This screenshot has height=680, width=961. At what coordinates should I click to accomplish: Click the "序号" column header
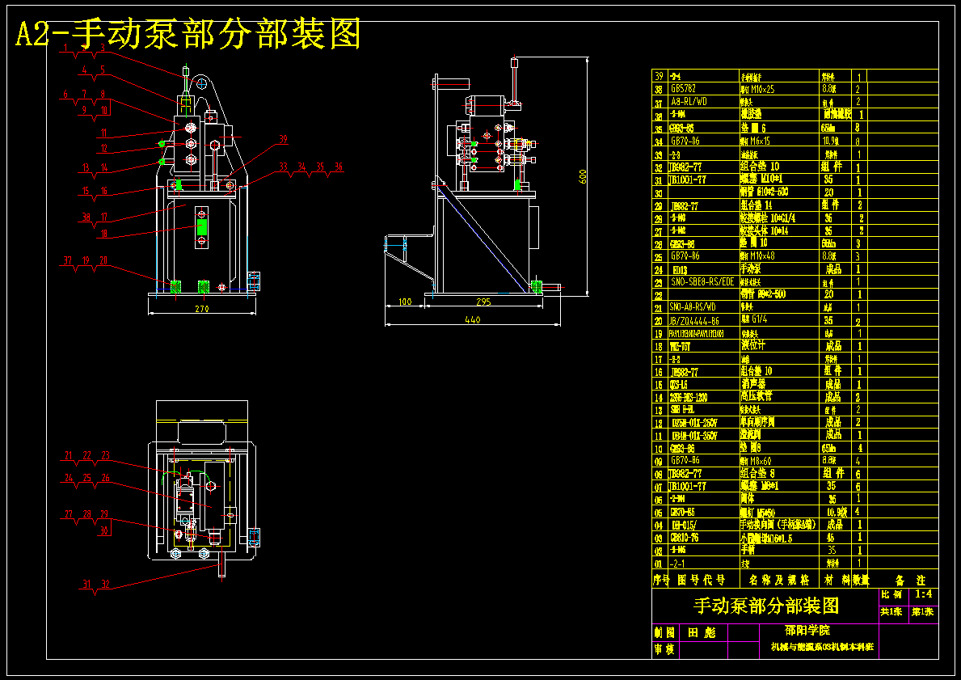660,580
